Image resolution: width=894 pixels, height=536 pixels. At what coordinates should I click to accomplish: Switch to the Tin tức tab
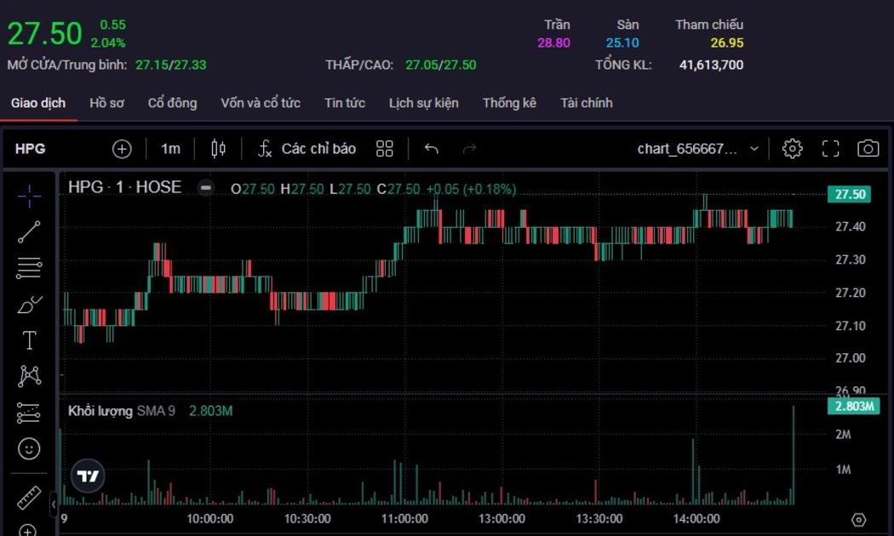344,103
